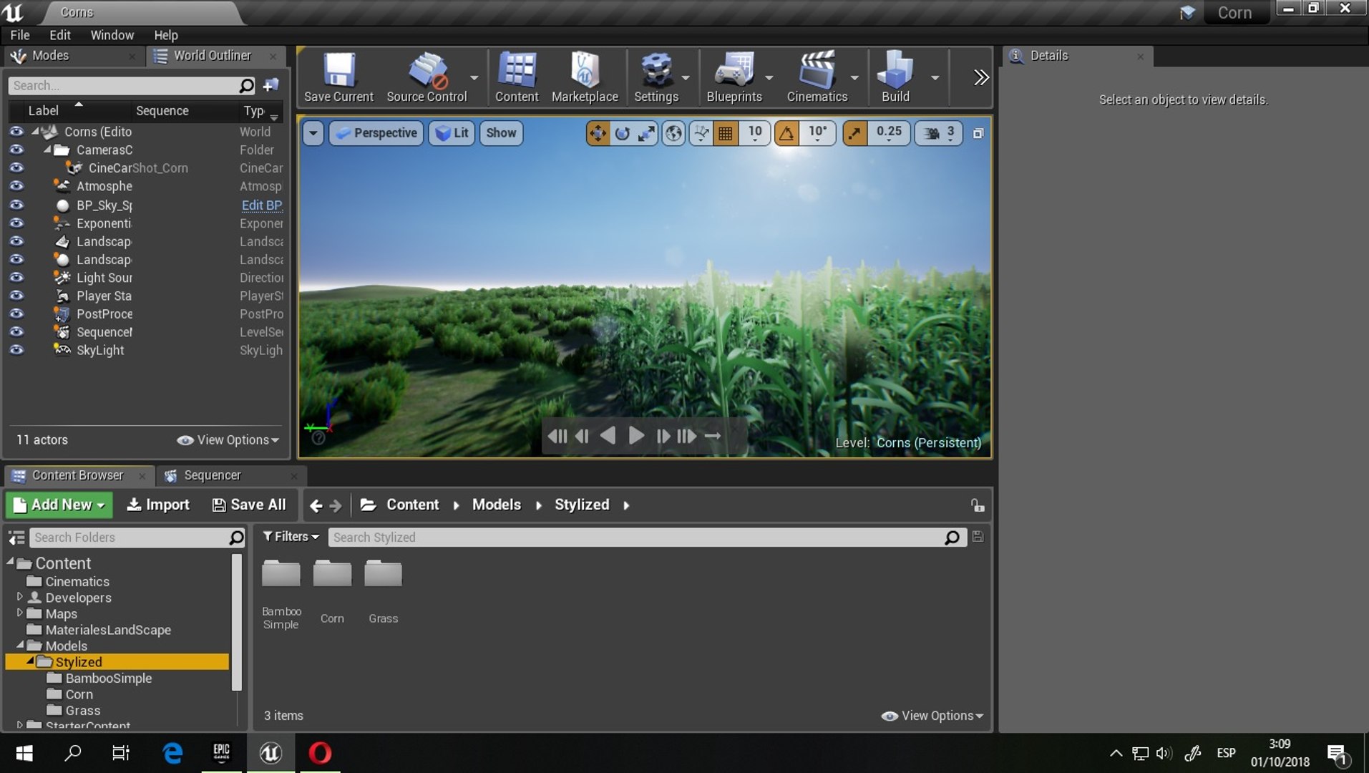
Task: Expand the Developers folder in tree
Action: [x=20, y=597]
